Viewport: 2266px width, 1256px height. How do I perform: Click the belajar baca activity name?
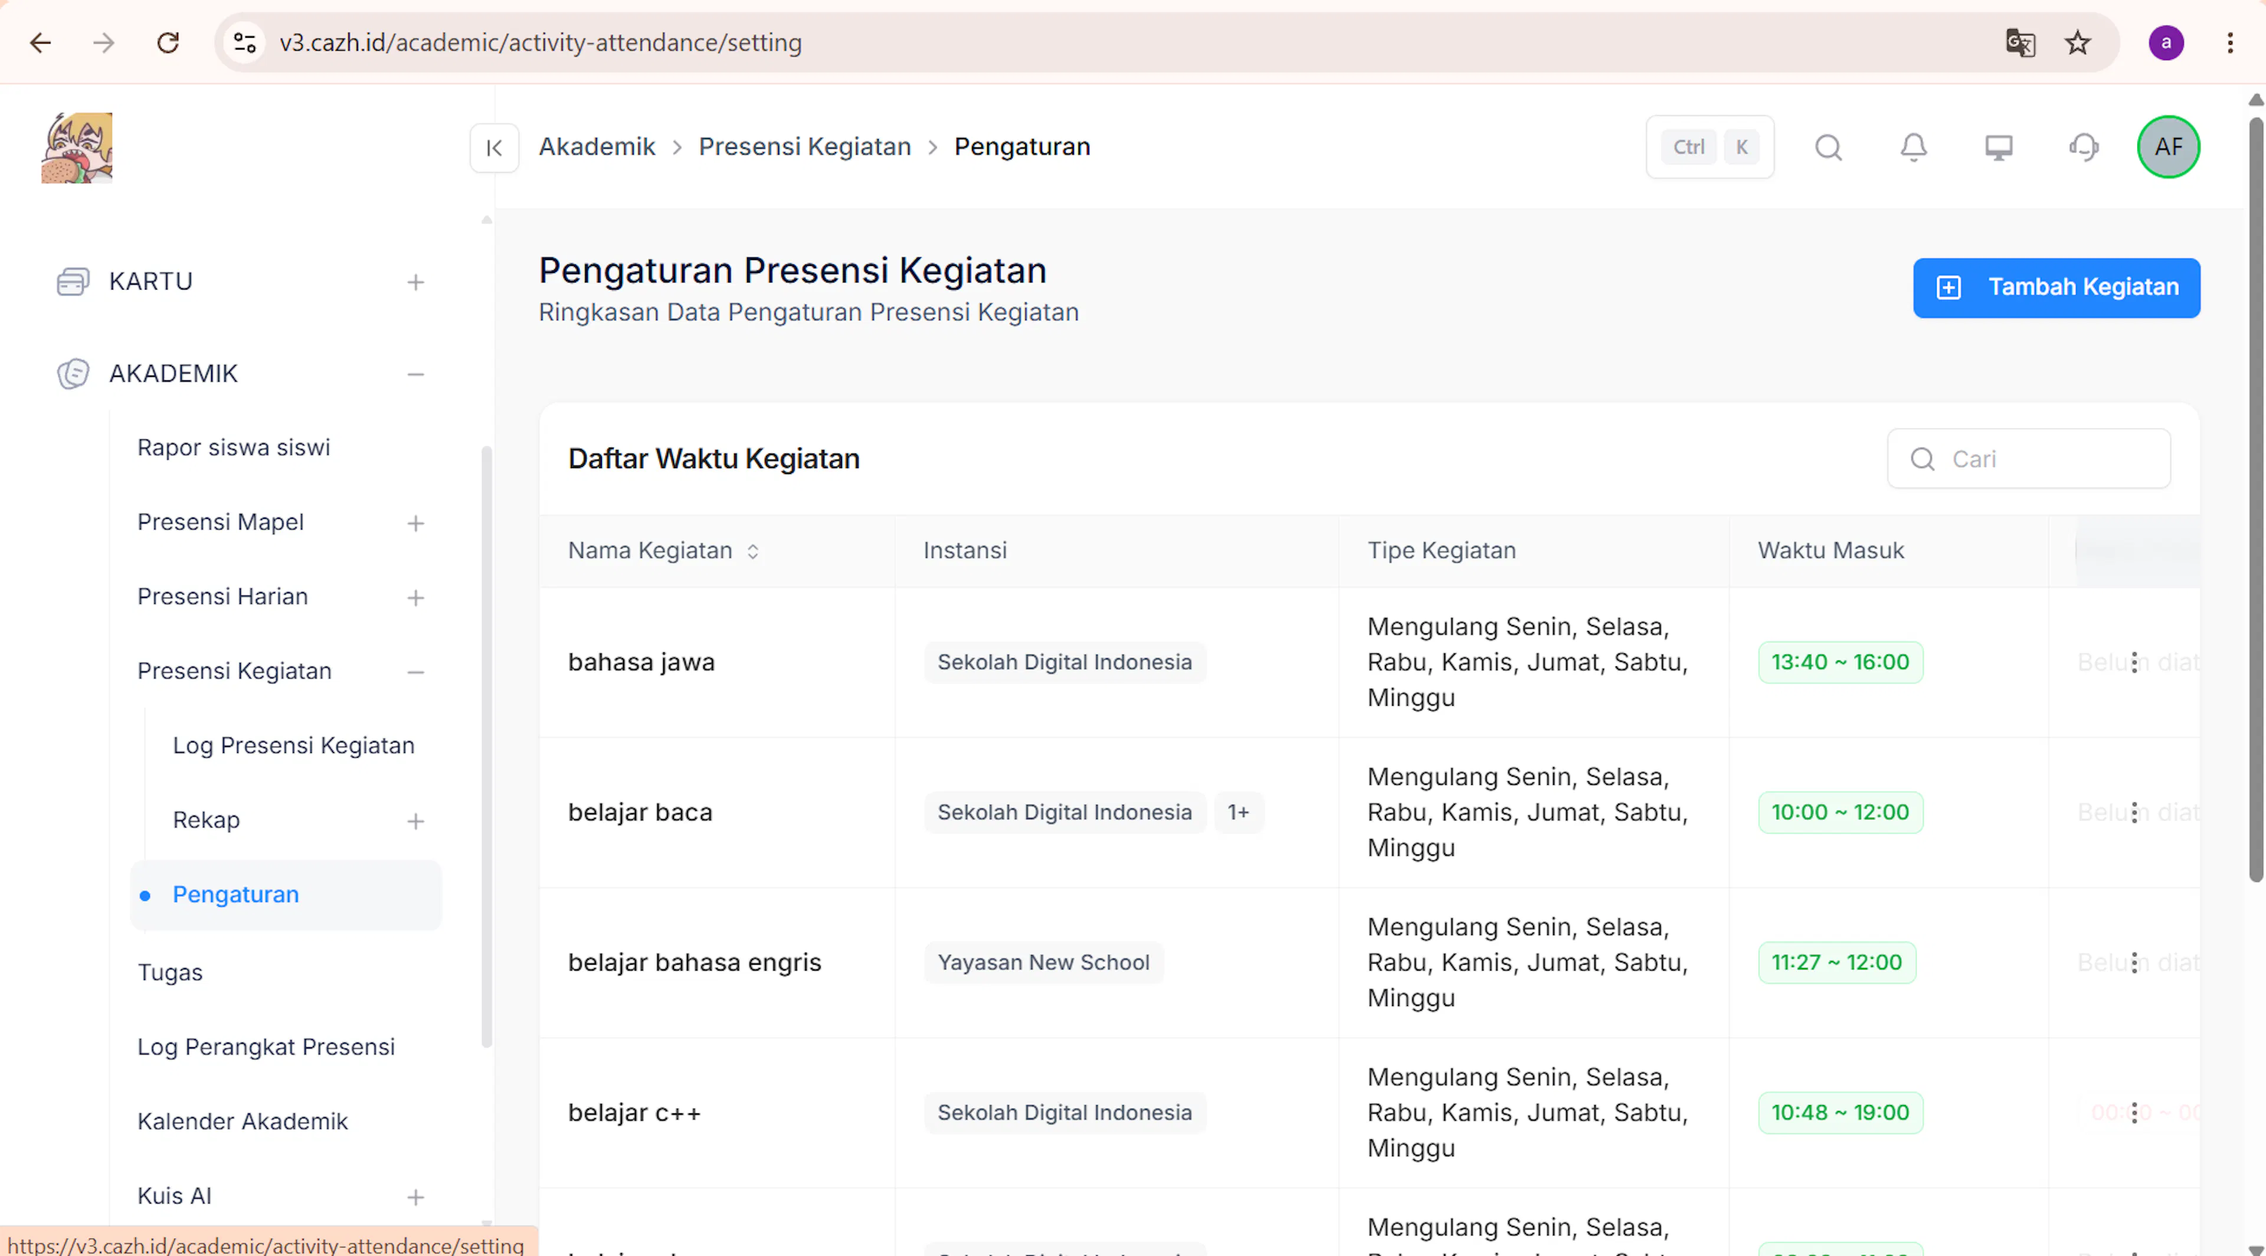pos(640,812)
